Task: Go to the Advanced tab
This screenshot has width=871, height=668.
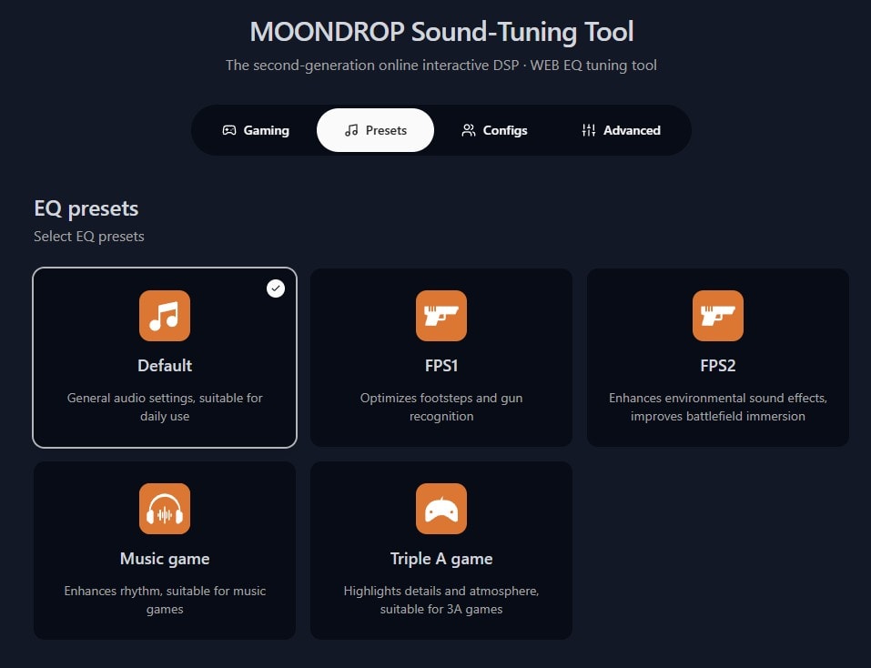Action: [622, 130]
